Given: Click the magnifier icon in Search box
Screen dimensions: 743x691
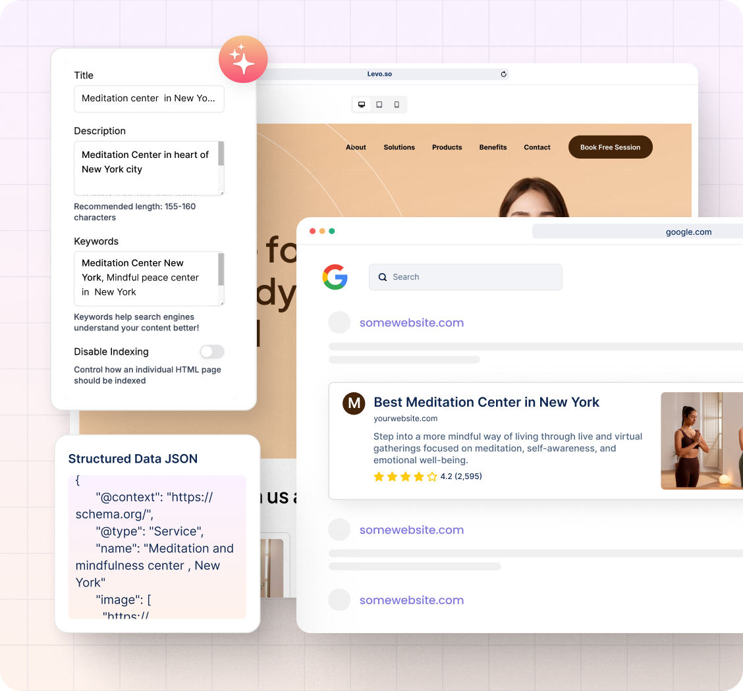Looking at the screenshot, I should click(383, 277).
